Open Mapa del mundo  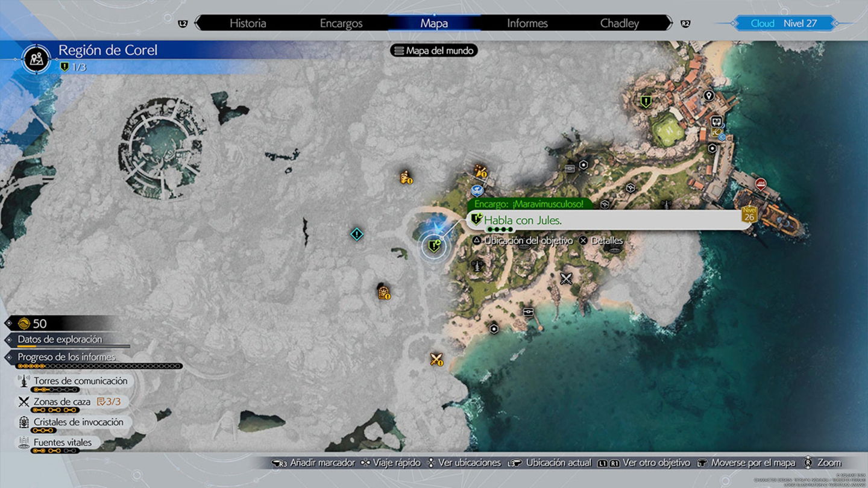tap(434, 51)
